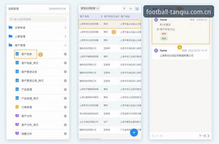Click the filter funnel icon

coord(124,9)
